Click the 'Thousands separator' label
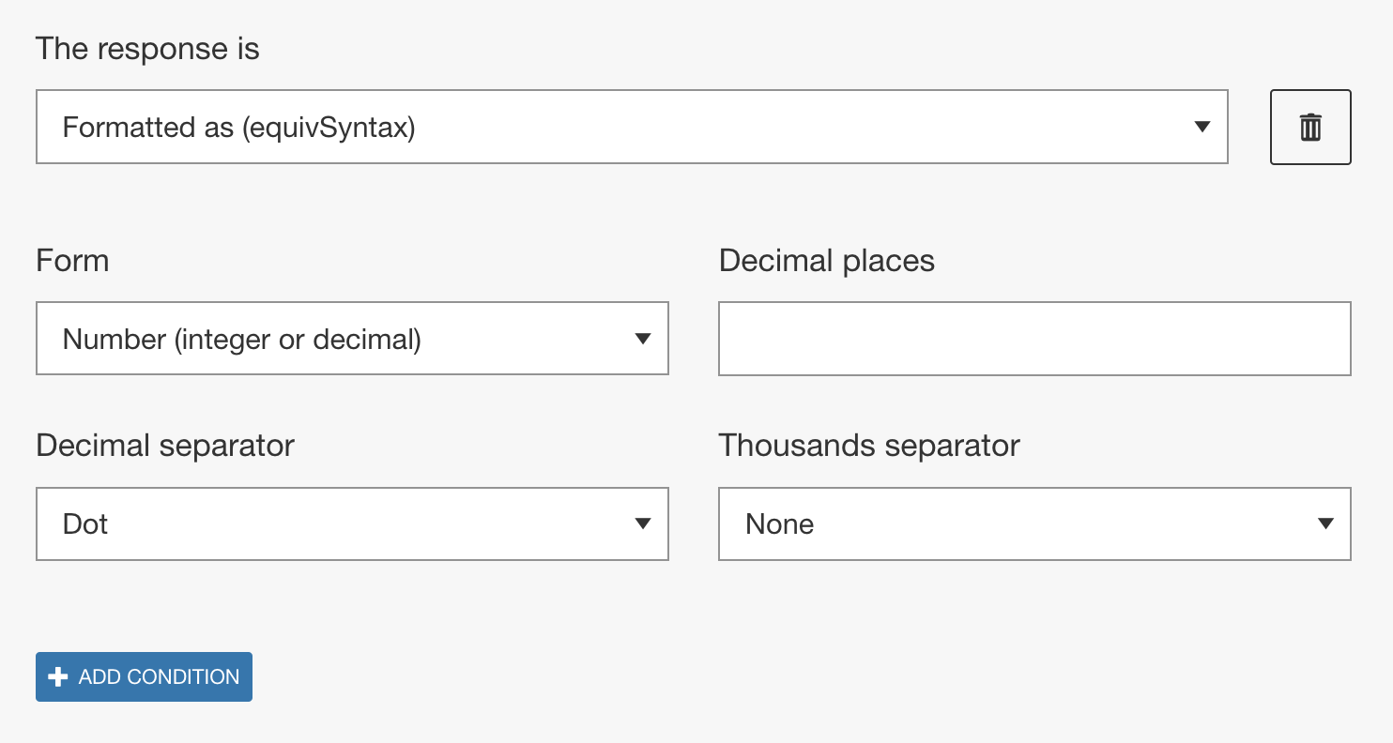 (x=868, y=445)
